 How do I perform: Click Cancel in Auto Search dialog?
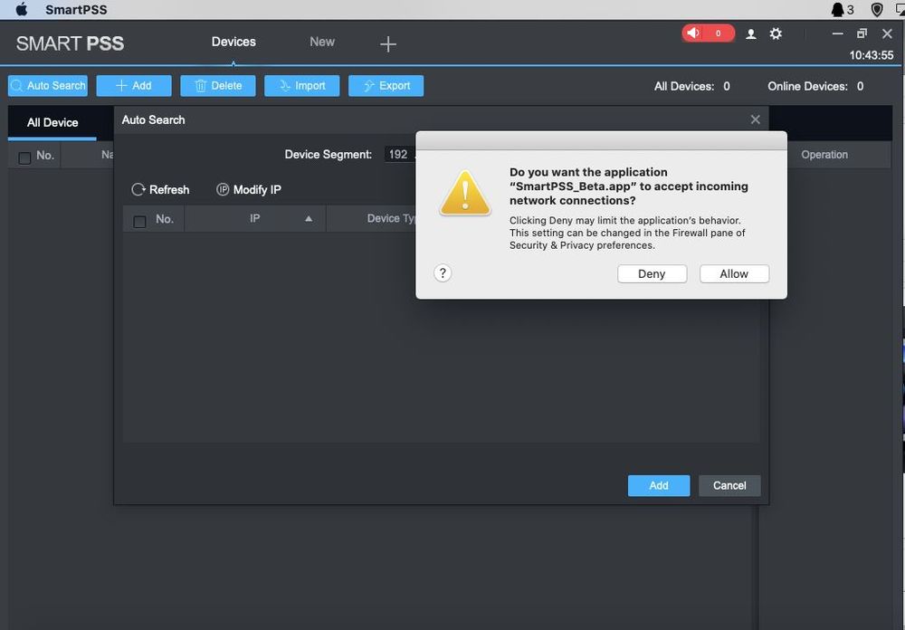click(729, 486)
